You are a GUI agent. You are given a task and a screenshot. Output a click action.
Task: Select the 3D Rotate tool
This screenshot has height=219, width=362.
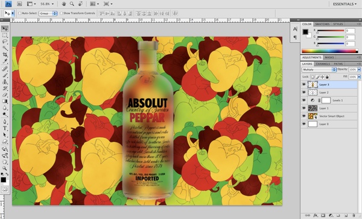[x=5, y=149]
